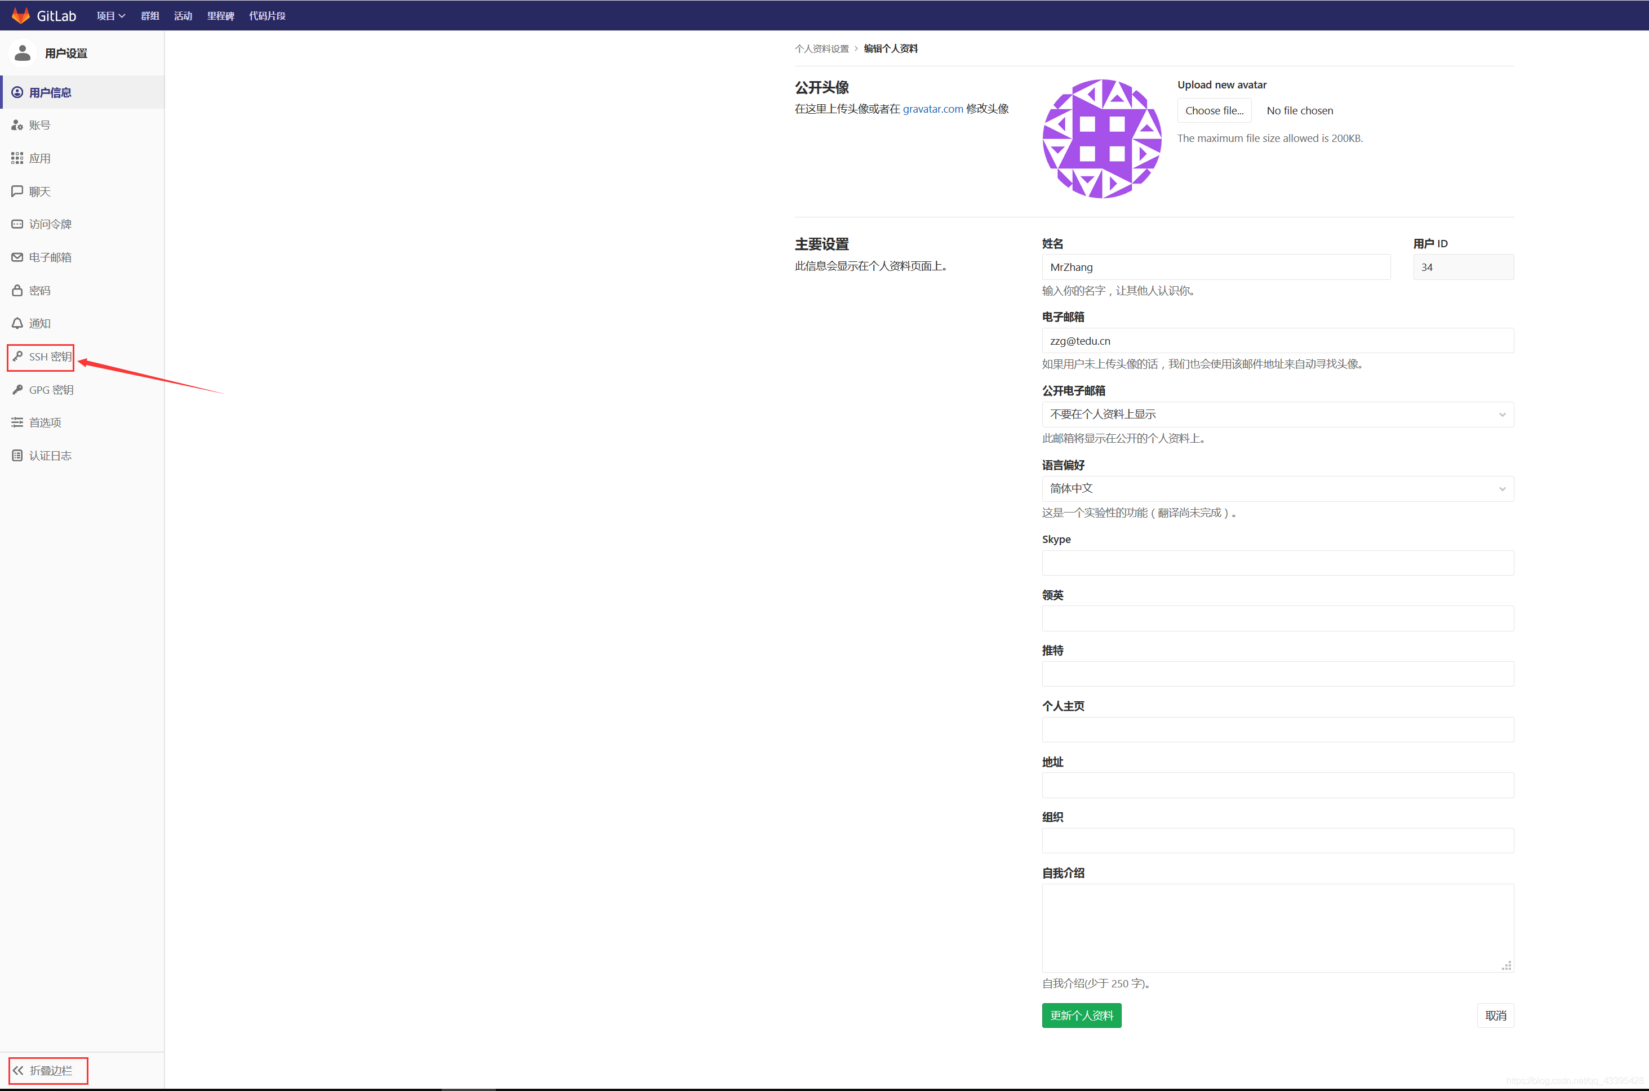Click the Choose file... button
Image resolution: width=1649 pixels, height=1091 pixels.
tap(1214, 110)
